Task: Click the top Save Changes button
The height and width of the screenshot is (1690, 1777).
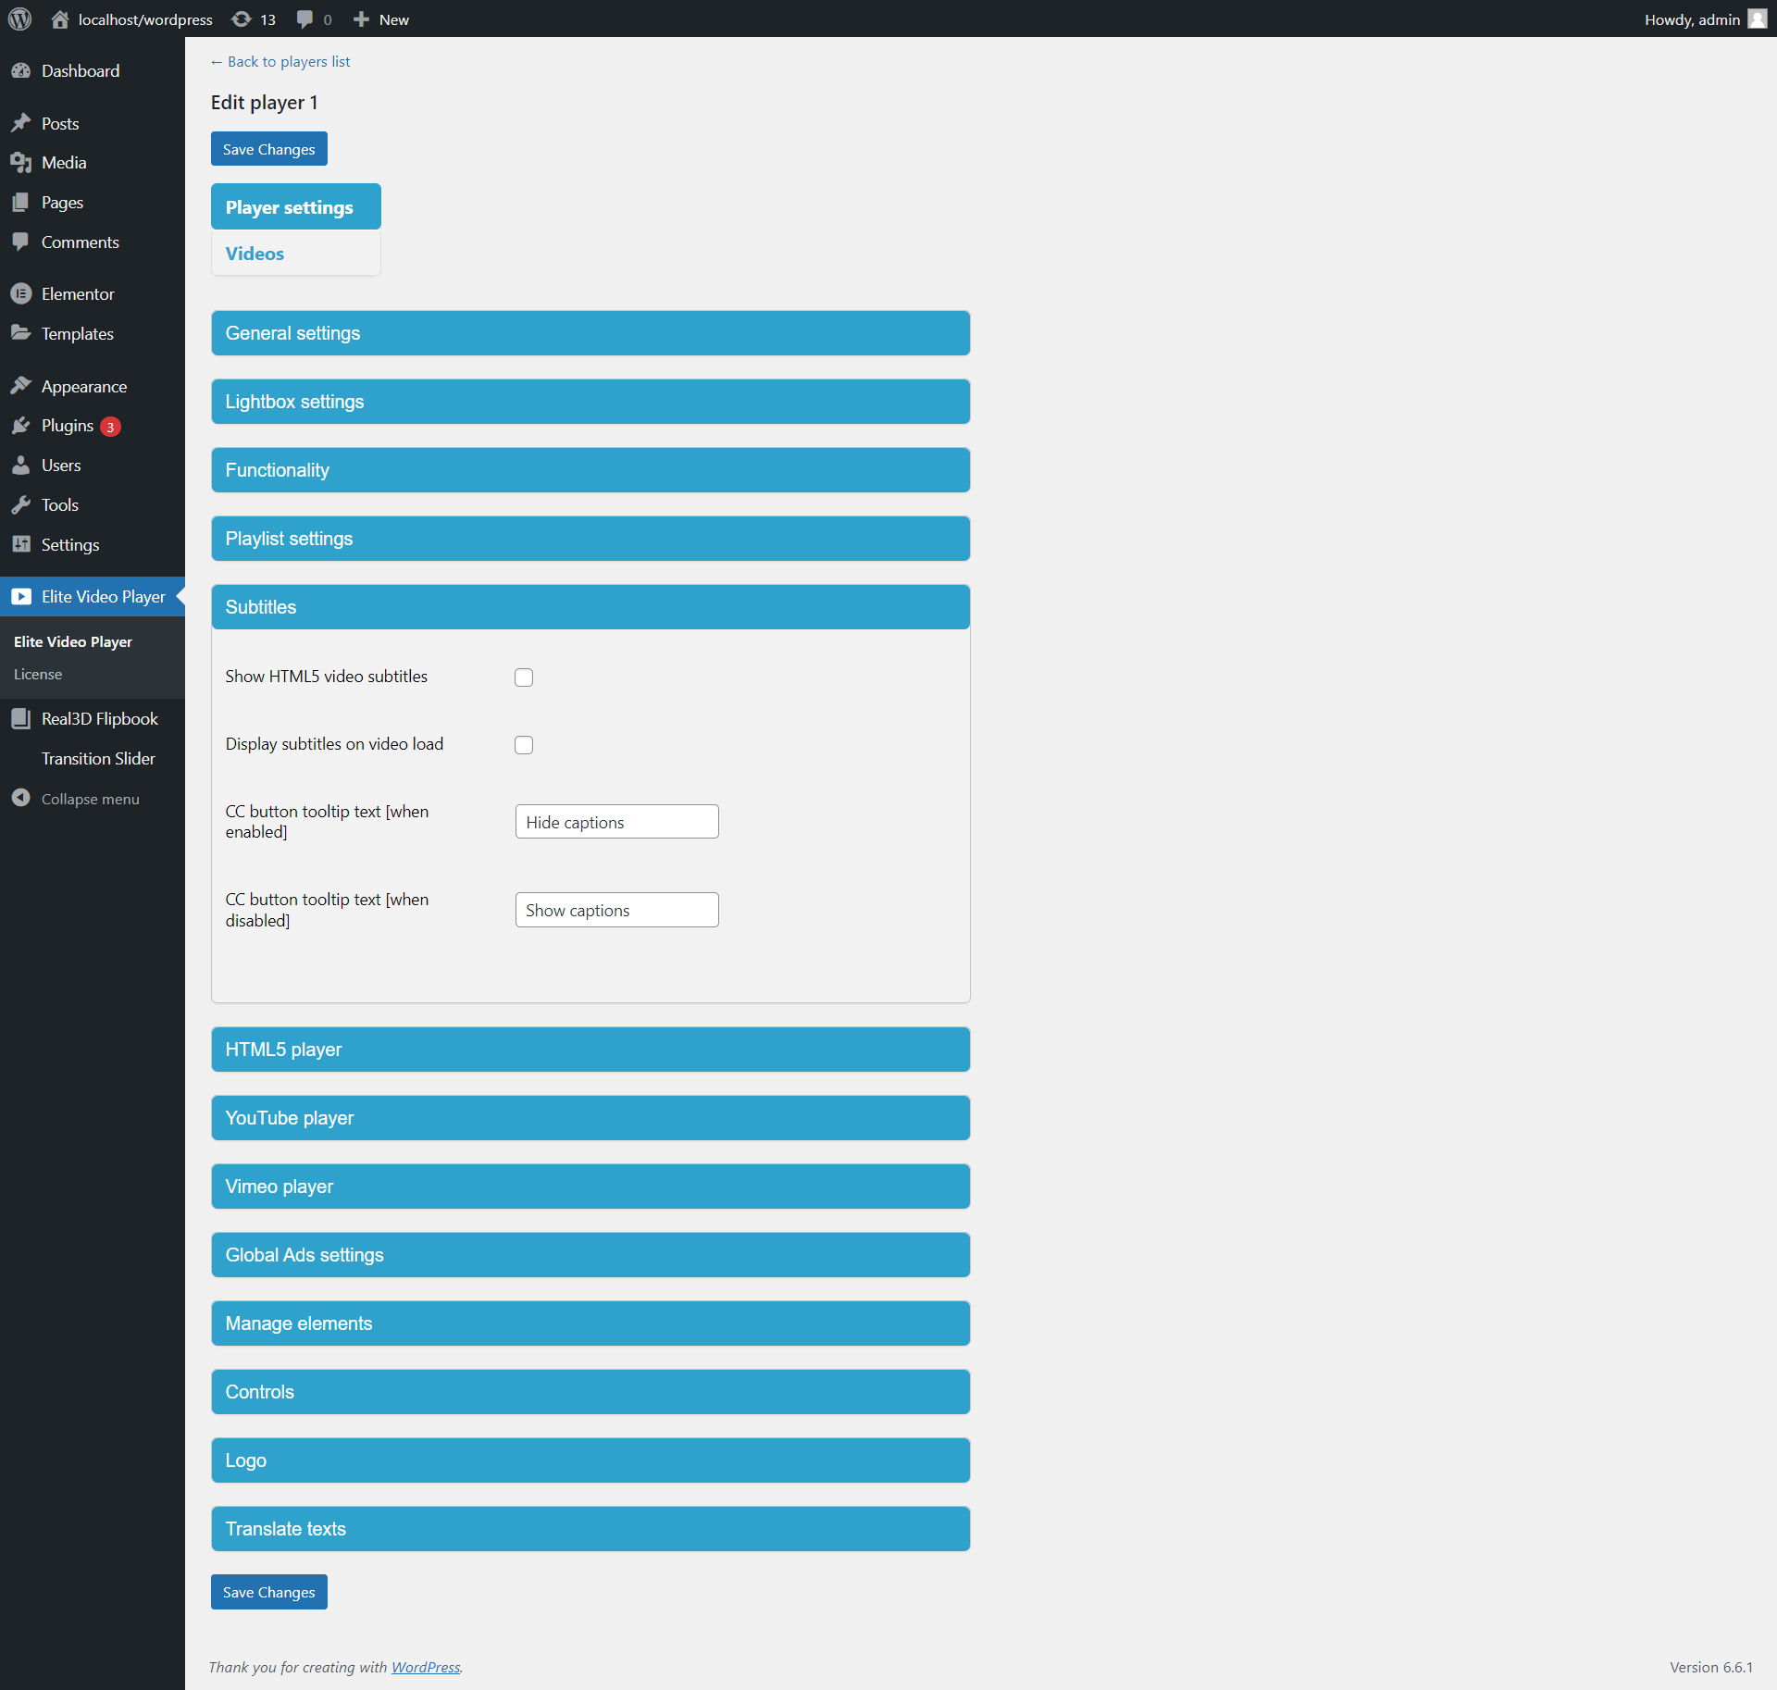Action: pos(268,149)
